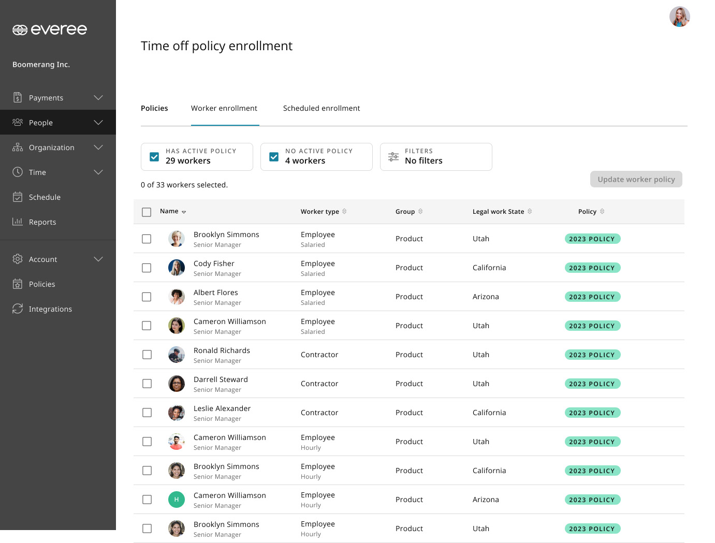This screenshot has height=543, width=715.
Task: Expand the Payments menu chevron
Action: pyautogui.click(x=98, y=97)
